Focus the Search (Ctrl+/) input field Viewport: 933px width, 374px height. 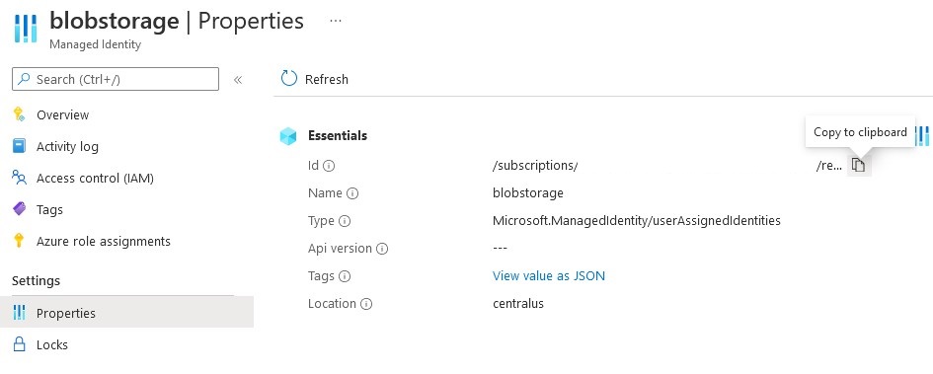pyautogui.click(x=116, y=79)
